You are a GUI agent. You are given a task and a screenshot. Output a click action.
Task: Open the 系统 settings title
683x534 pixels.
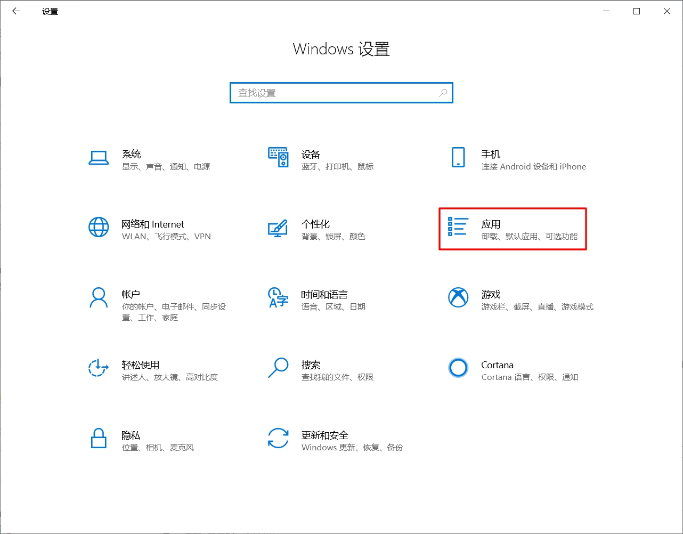pos(132,154)
